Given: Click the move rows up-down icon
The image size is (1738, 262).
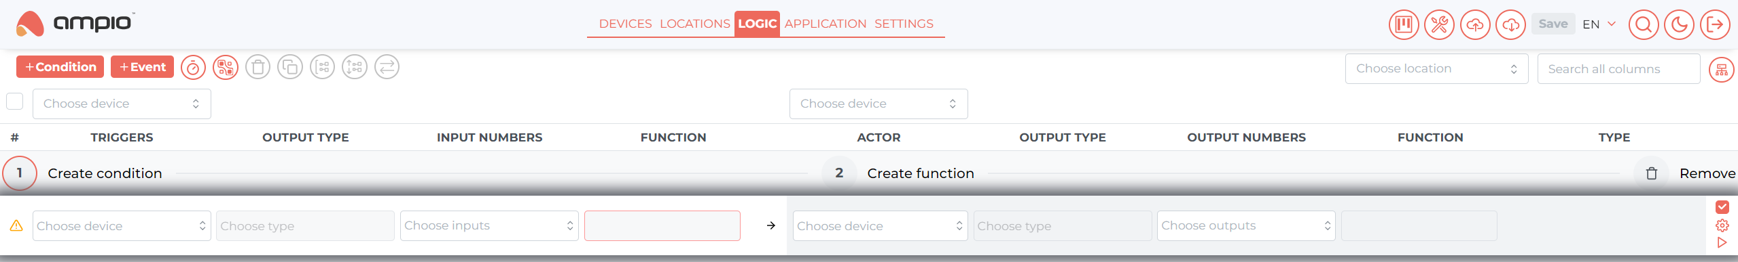Looking at the screenshot, I should pyautogui.click(x=355, y=67).
